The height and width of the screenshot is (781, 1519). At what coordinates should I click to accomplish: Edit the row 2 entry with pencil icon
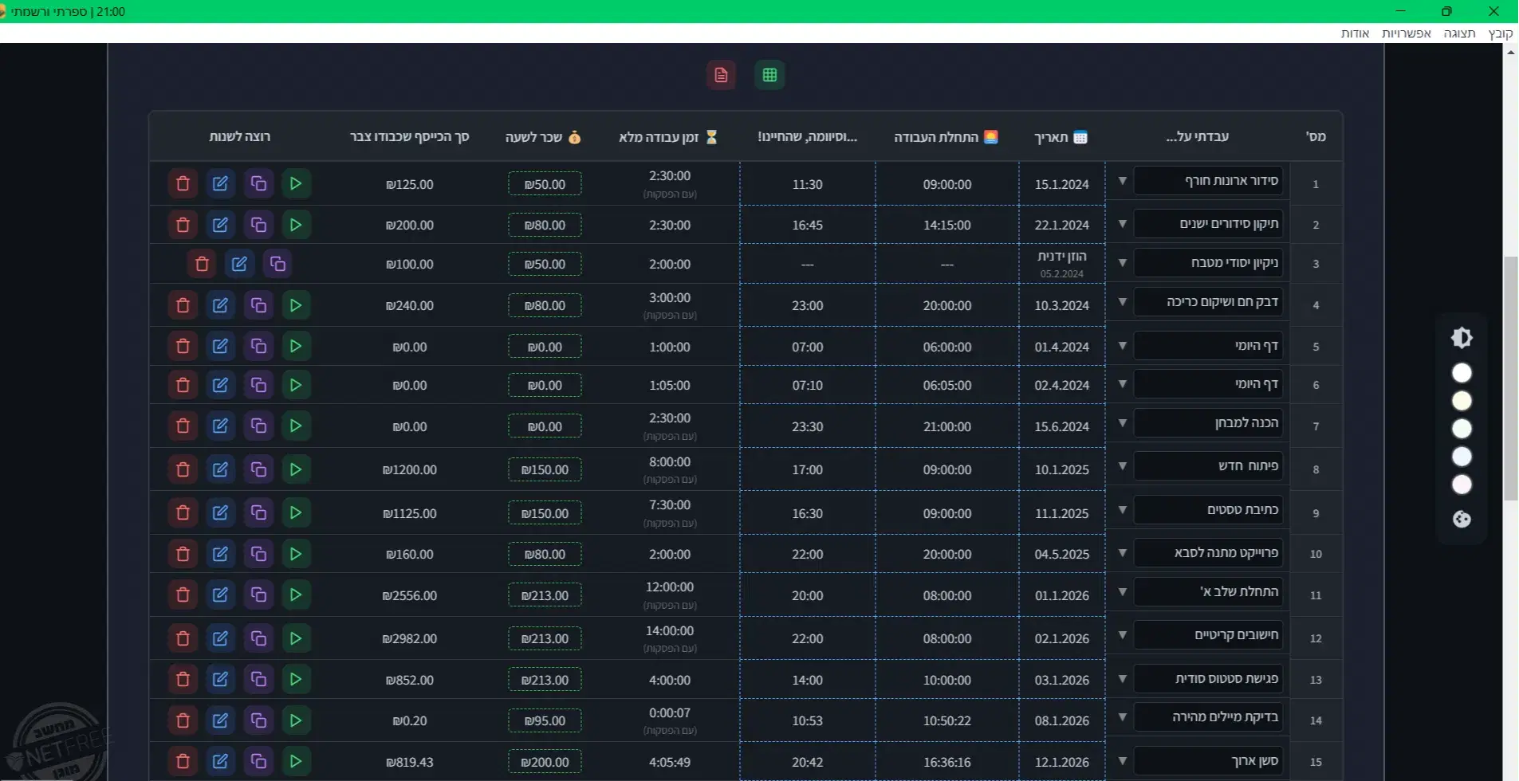(220, 226)
